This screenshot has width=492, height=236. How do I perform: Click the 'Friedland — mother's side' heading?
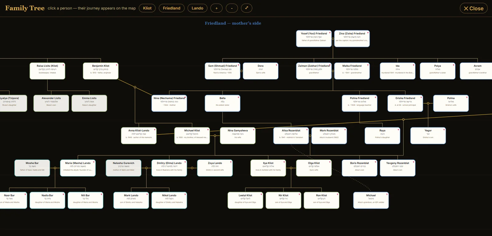(233, 23)
